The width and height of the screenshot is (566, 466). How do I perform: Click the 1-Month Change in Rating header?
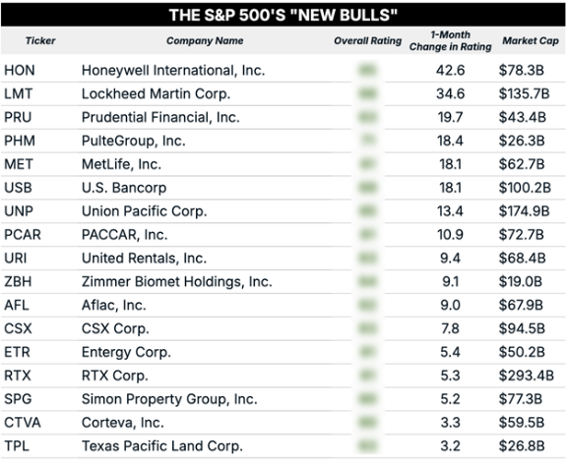(450, 40)
